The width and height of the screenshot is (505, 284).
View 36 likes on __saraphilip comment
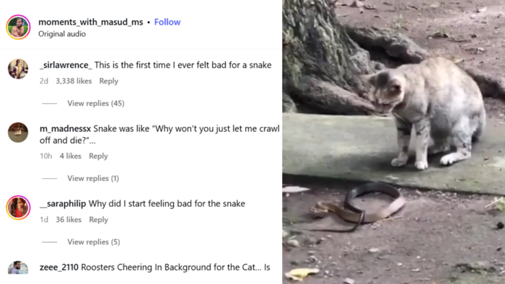click(x=69, y=220)
